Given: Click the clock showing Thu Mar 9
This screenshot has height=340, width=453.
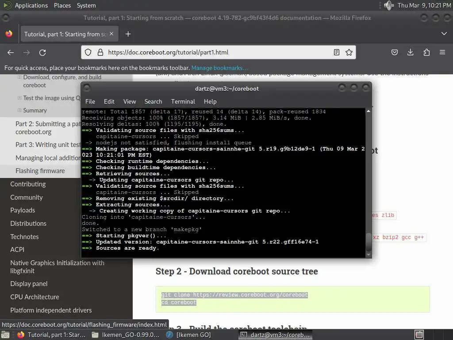Looking at the screenshot, I should click(x=424, y=5).
